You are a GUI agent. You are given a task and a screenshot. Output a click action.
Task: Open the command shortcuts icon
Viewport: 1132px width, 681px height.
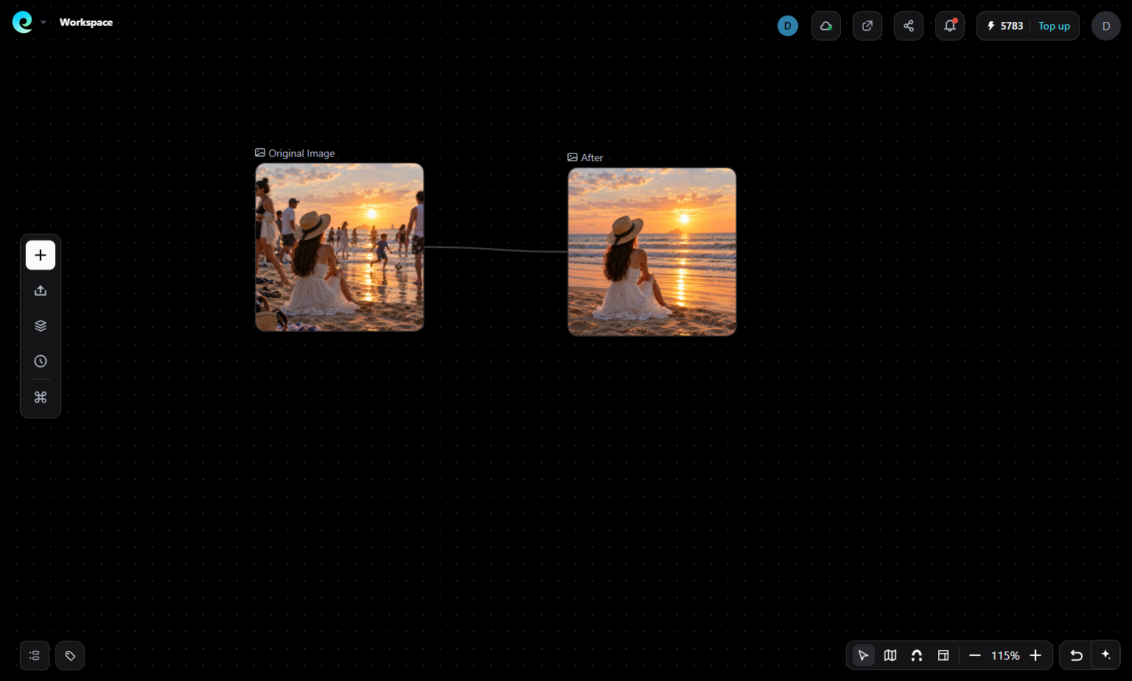click(41, 397)
